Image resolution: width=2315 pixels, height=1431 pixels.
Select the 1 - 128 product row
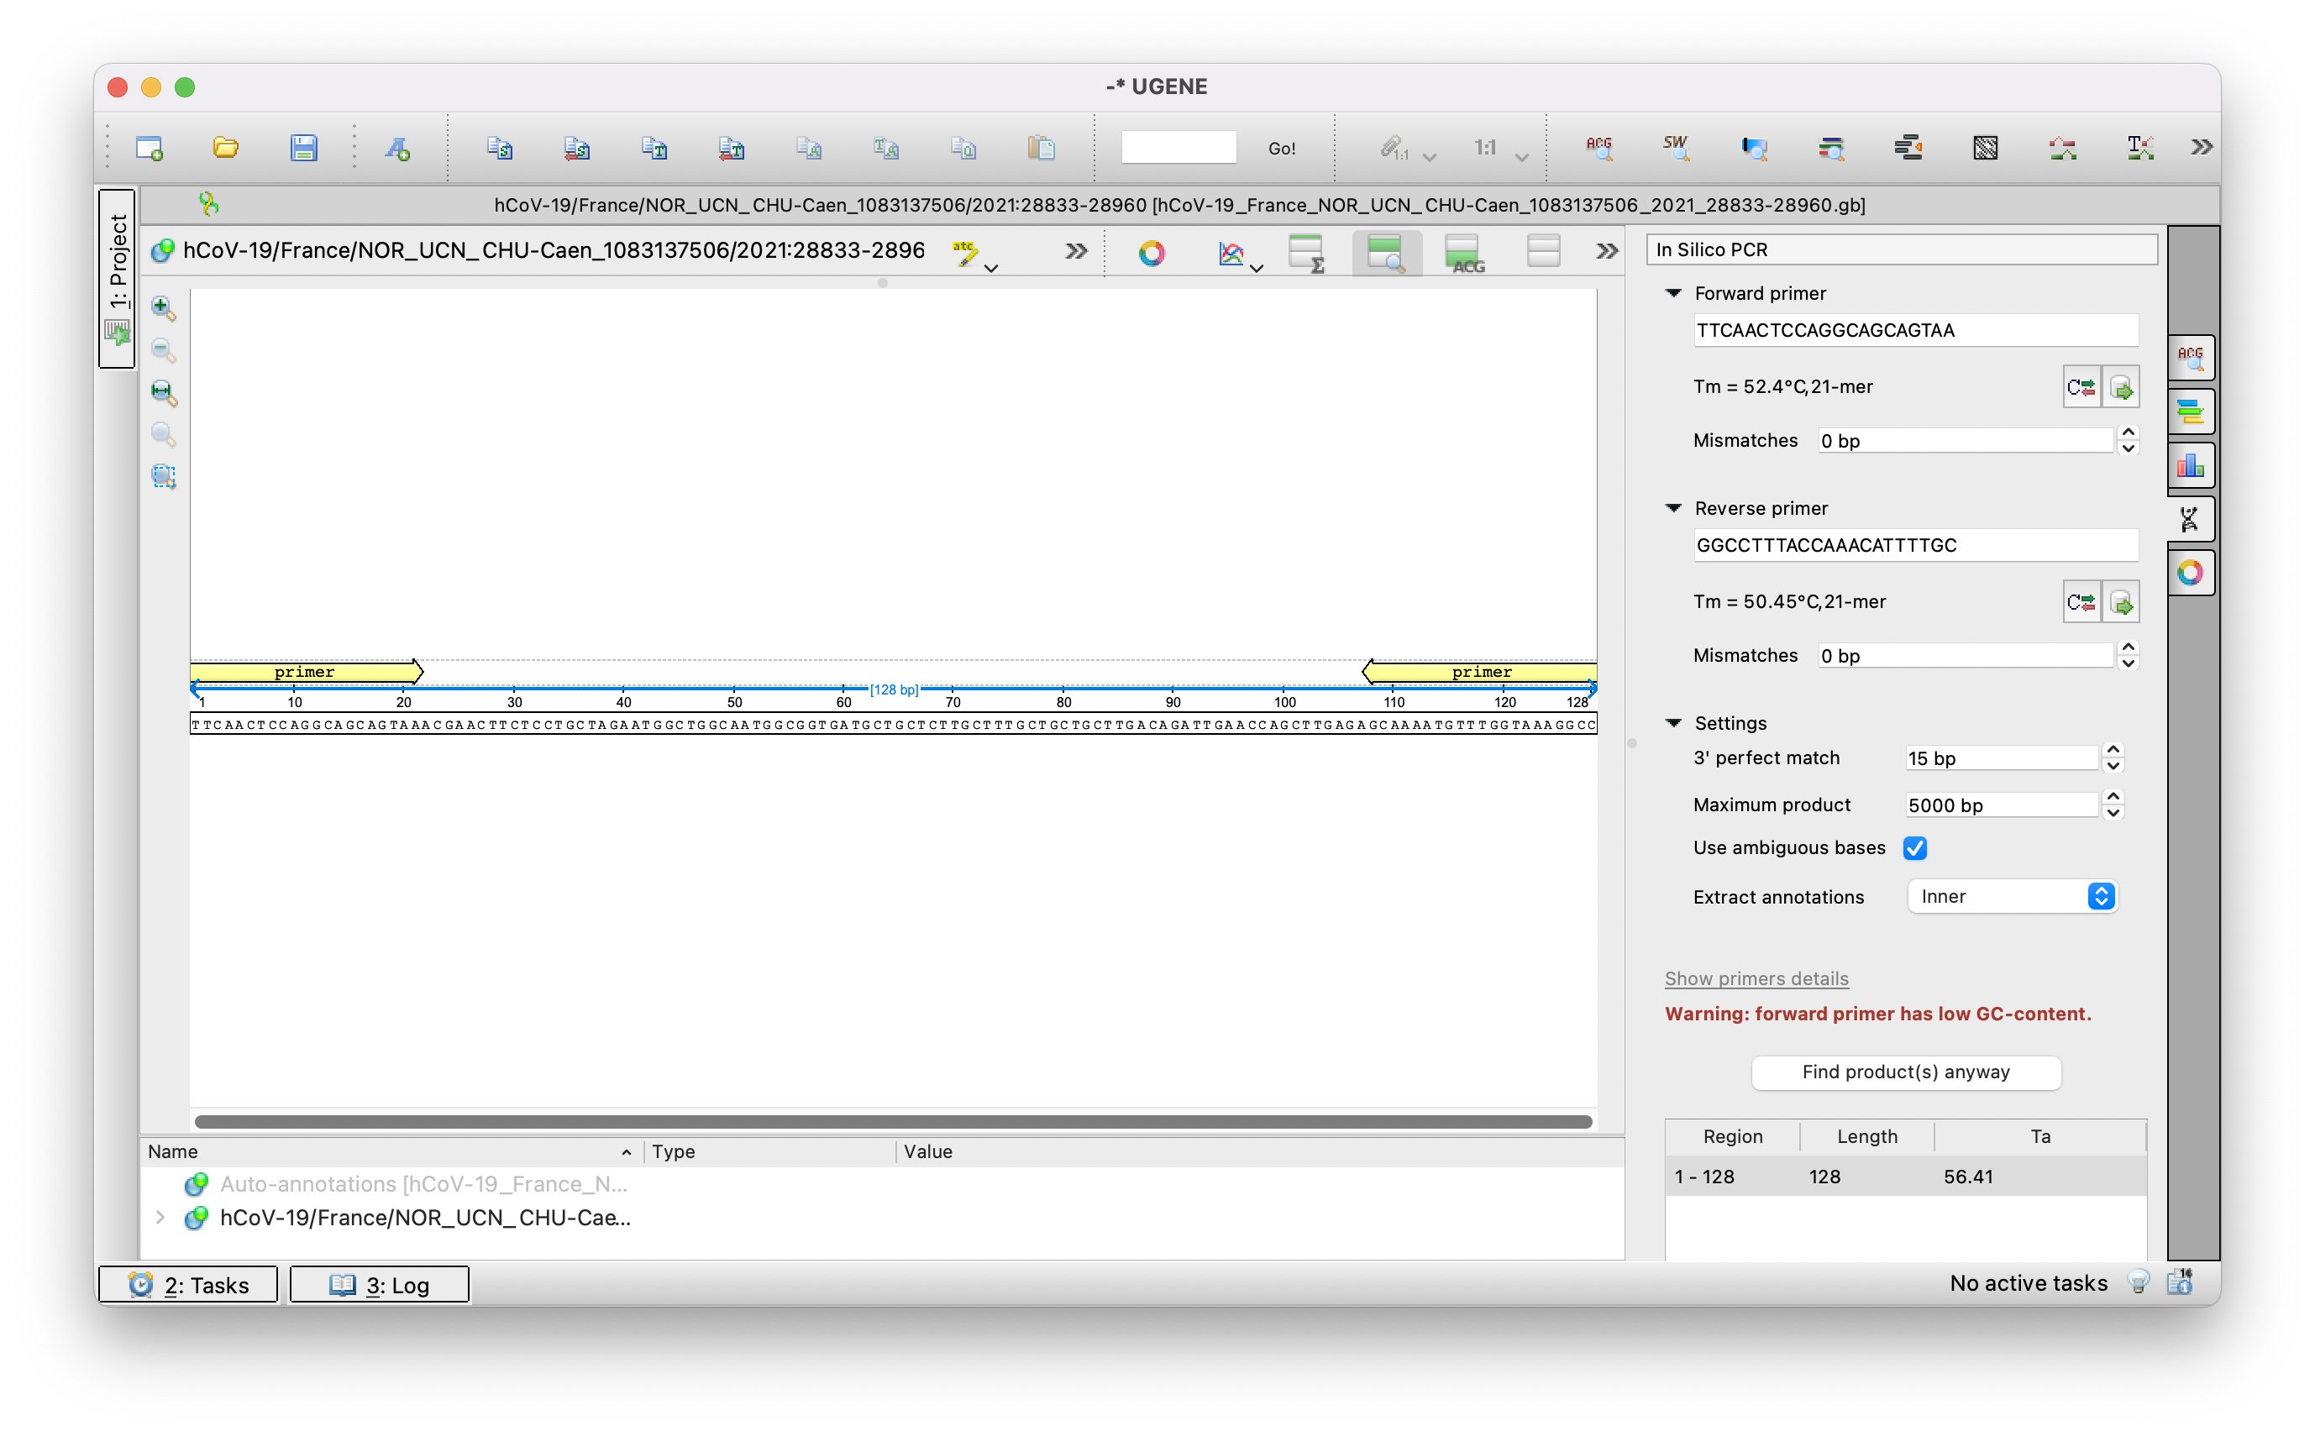click(x=1904, y=1177)
